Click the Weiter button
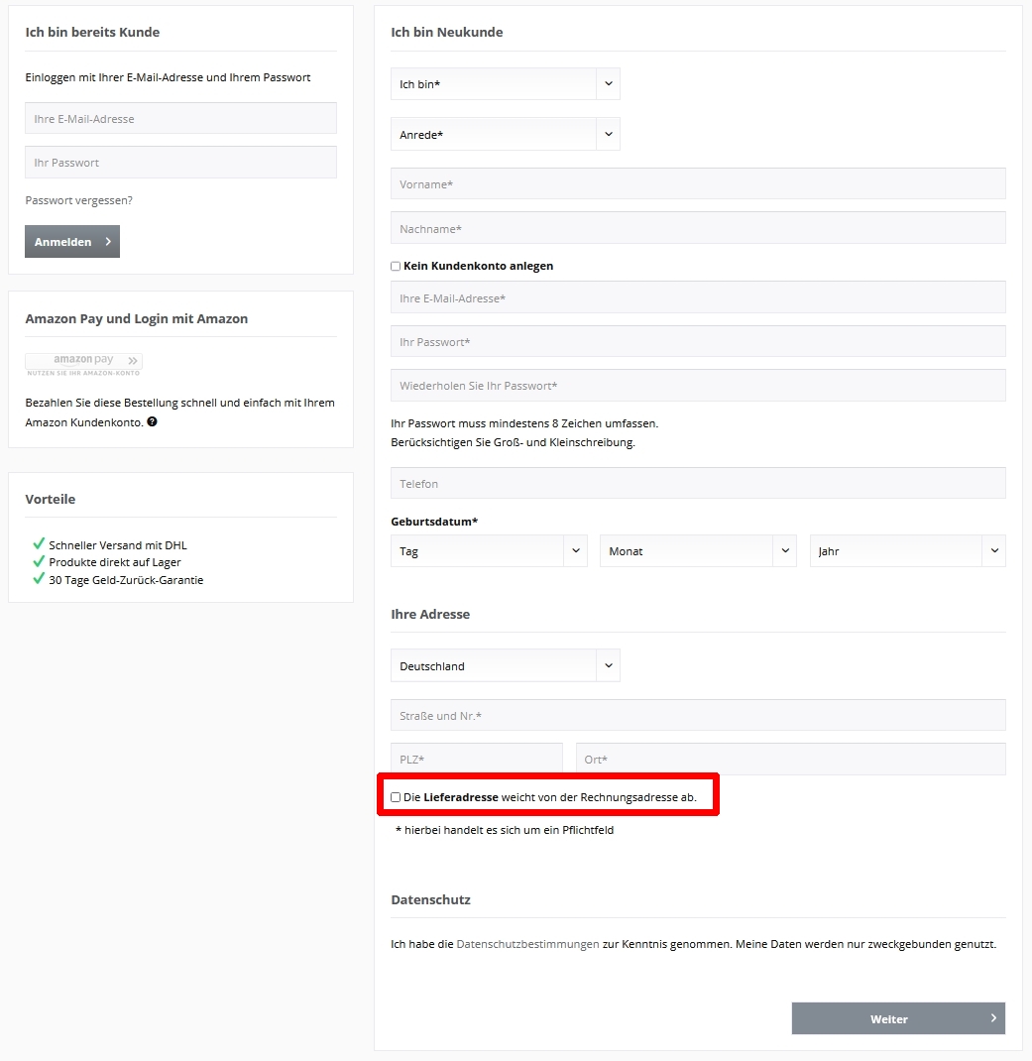Image resolution: width=1032 pixels, height=1061 pixels. (898, 1018)
